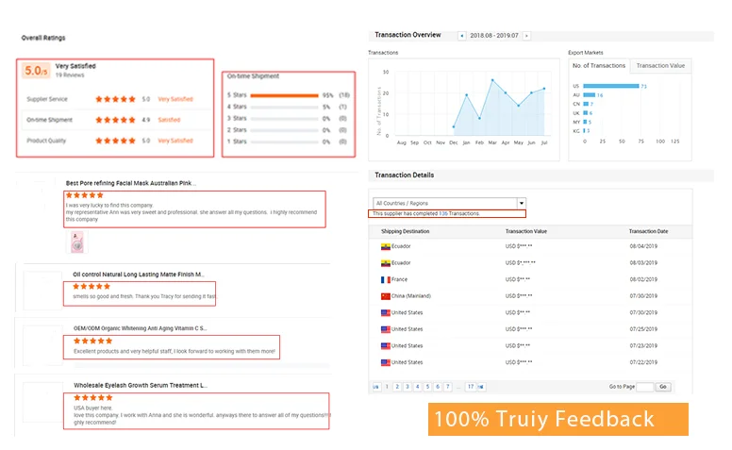Go to first page pagination icon

coord(377,387)
